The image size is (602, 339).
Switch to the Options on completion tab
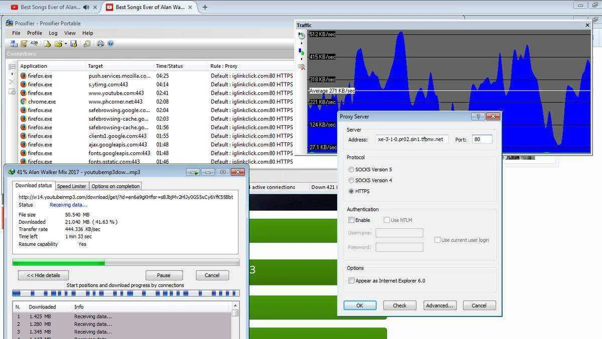(115, 186)
